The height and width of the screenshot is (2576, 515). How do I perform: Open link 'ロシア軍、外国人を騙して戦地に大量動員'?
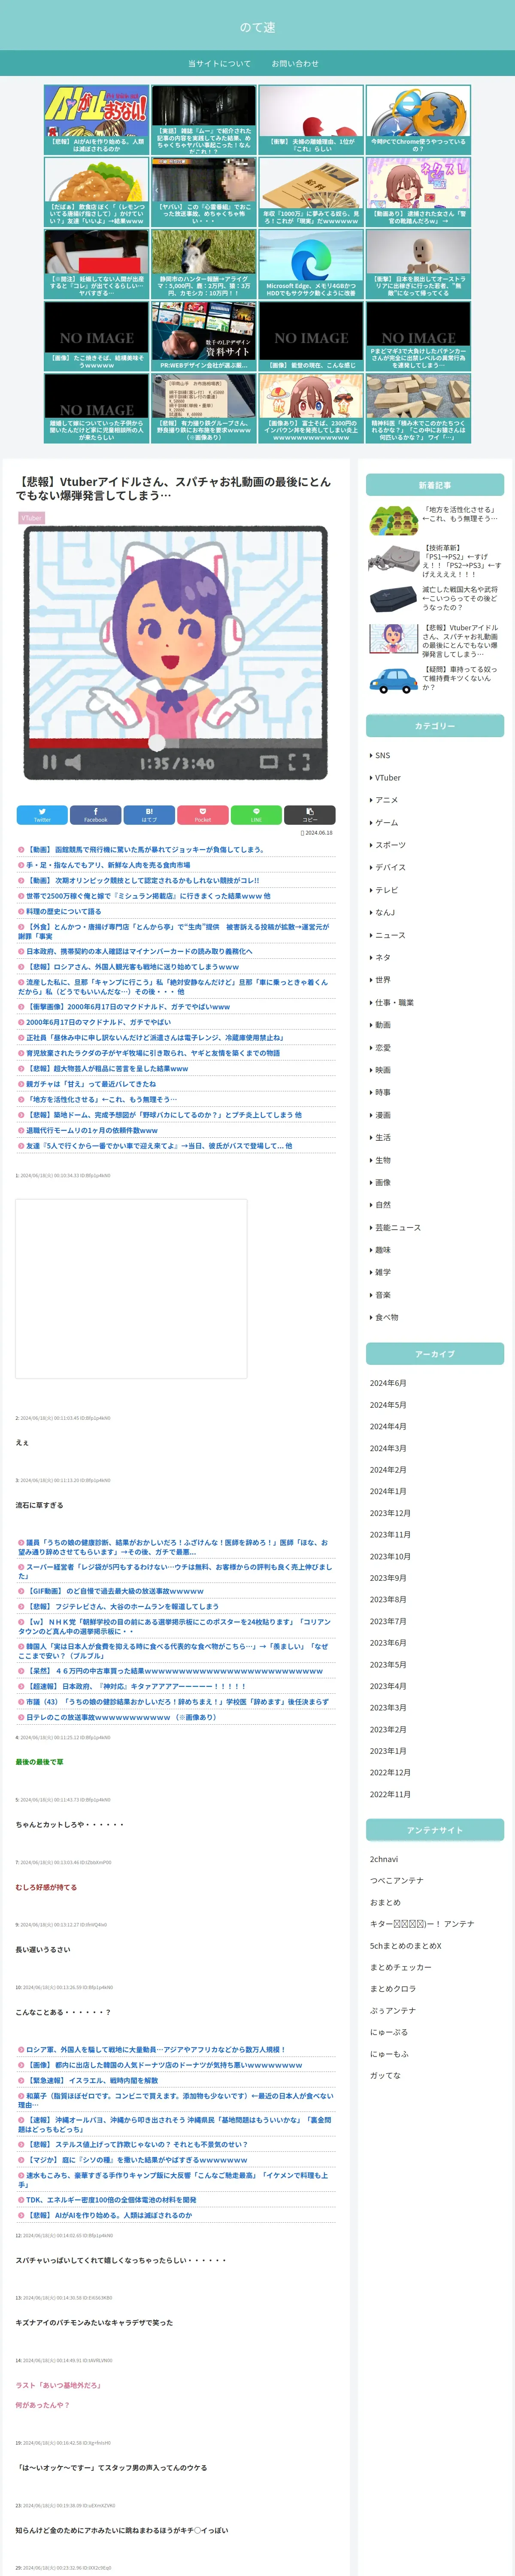click(x=156, y=2049)
